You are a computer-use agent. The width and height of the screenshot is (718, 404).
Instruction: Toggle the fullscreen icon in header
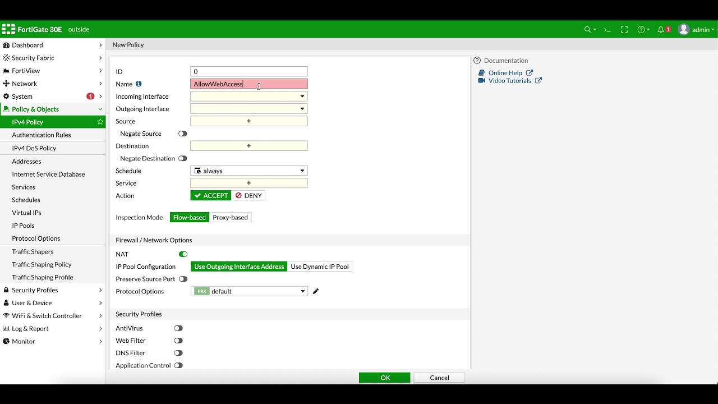(x=624, y=30)
